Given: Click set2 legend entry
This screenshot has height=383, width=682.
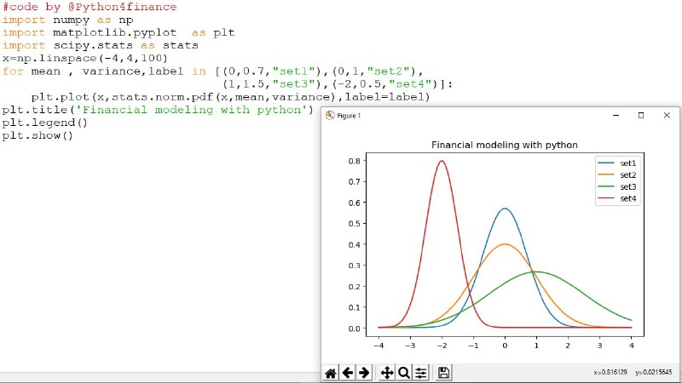Looking at the screenshot, I should coord(617,175).
